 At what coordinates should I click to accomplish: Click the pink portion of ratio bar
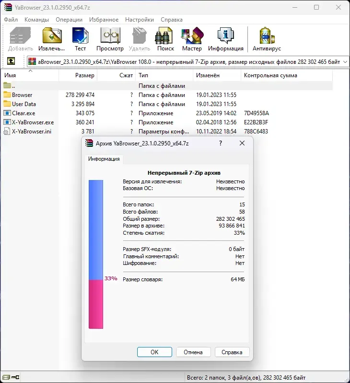(96, 304)
